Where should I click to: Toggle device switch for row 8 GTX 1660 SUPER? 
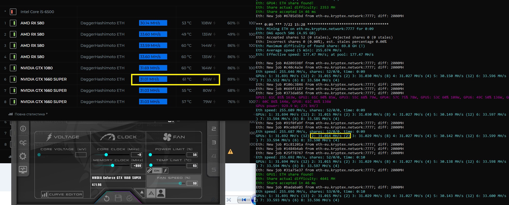(x=13, y=102)
